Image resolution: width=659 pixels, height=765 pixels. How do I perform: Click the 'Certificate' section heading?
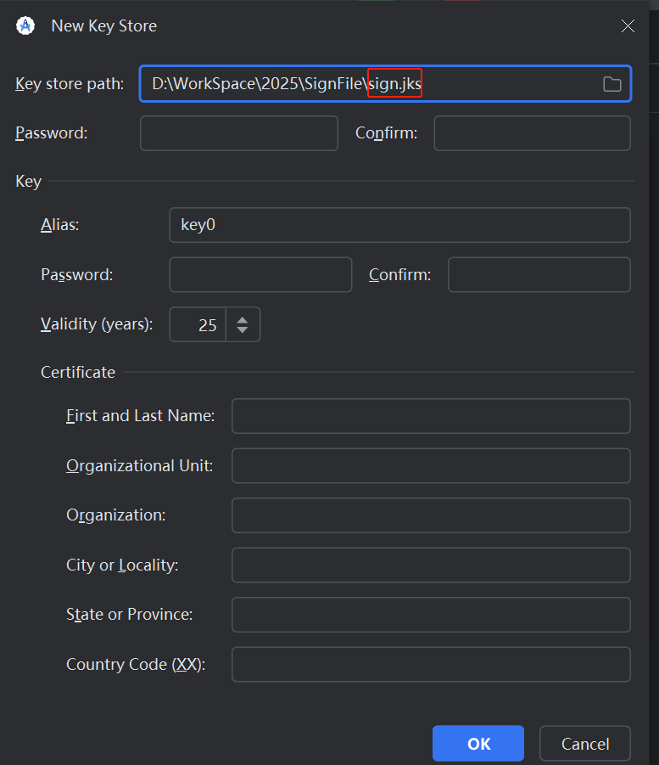[x=78, y=372]
